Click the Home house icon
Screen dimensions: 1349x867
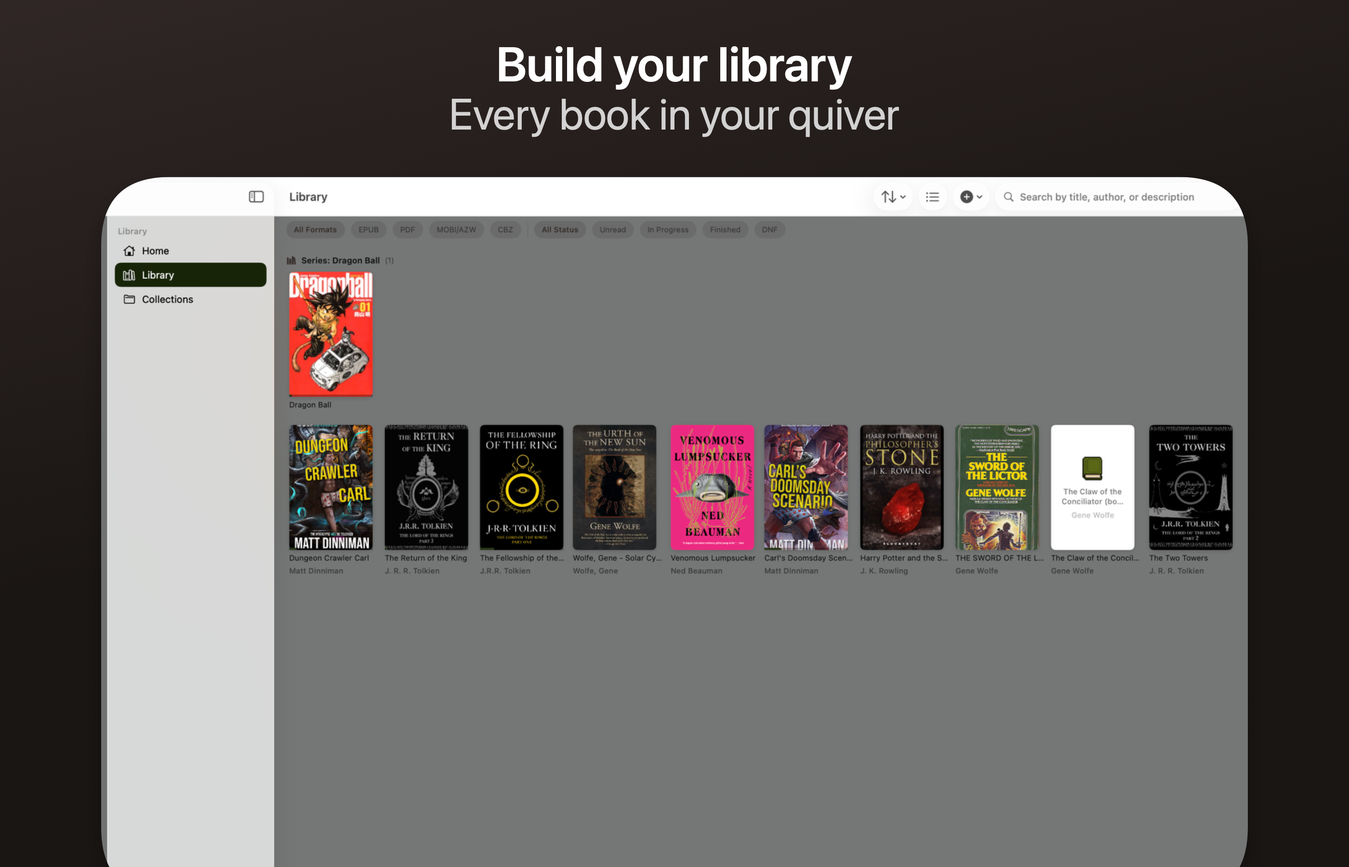tap(129, 250)
